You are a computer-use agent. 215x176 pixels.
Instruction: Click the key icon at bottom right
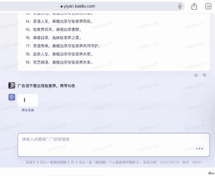(x=211, y=173)
